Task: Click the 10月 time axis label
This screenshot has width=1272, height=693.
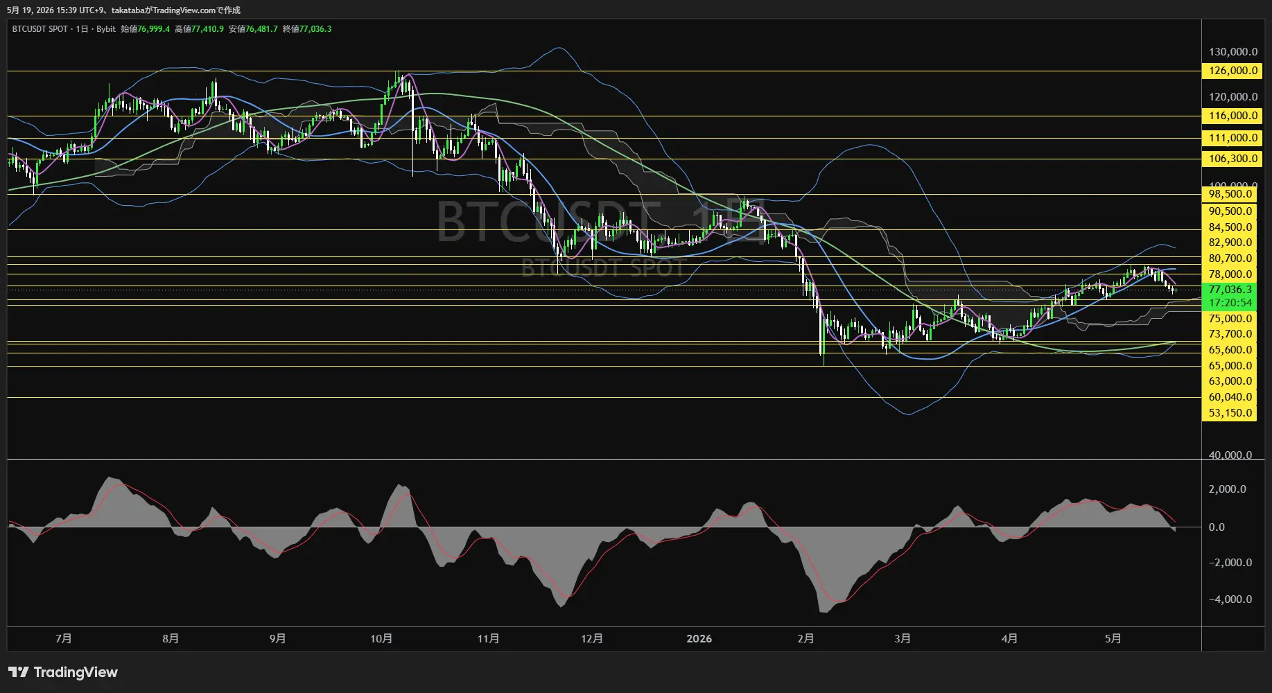Action: point(381,639)
